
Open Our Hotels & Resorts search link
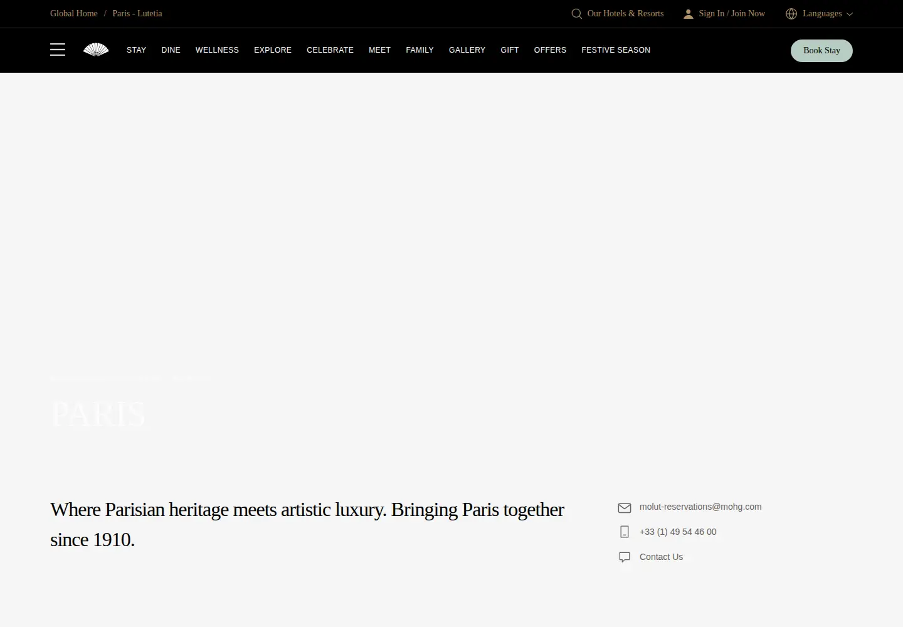[x=625, y=13]
